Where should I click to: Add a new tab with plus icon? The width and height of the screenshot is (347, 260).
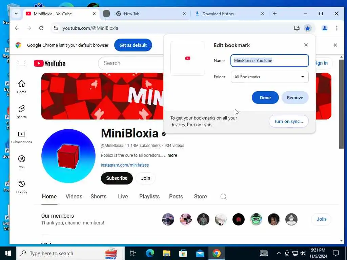pyautogui.click(x=274, y=14)
